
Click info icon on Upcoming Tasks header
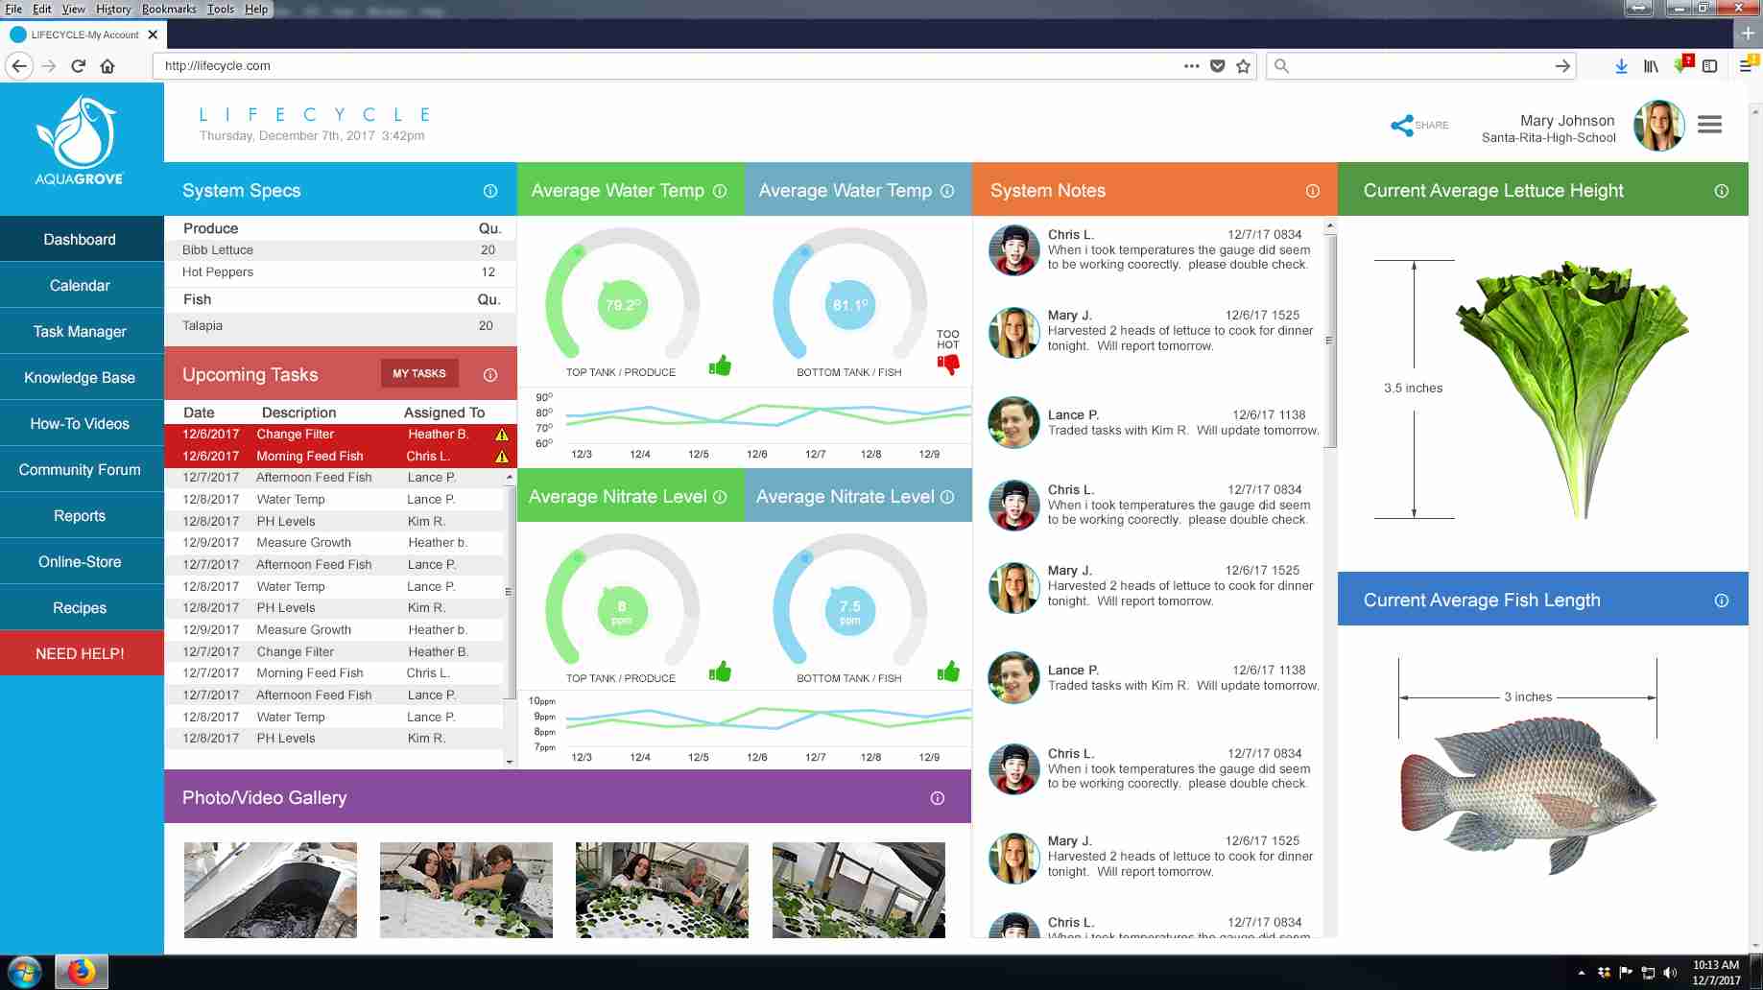pyautogui.click(x=490, y=375)
